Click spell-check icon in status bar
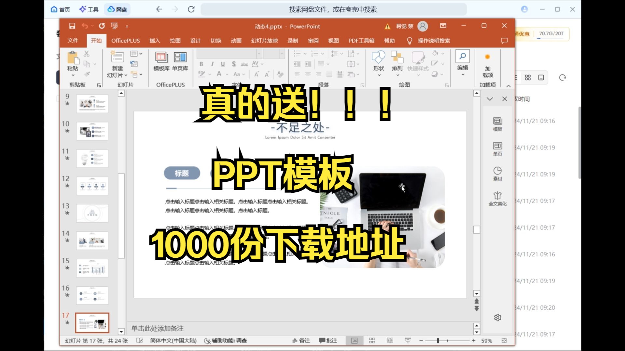The width and height of the screenshot is (625, 351). 139,341
